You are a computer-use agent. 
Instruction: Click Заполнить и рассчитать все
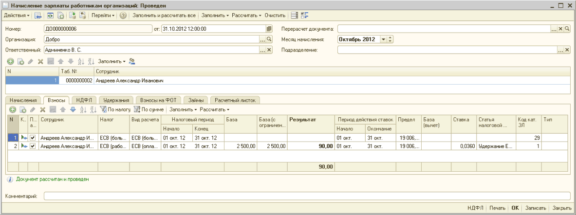[164, 16]
